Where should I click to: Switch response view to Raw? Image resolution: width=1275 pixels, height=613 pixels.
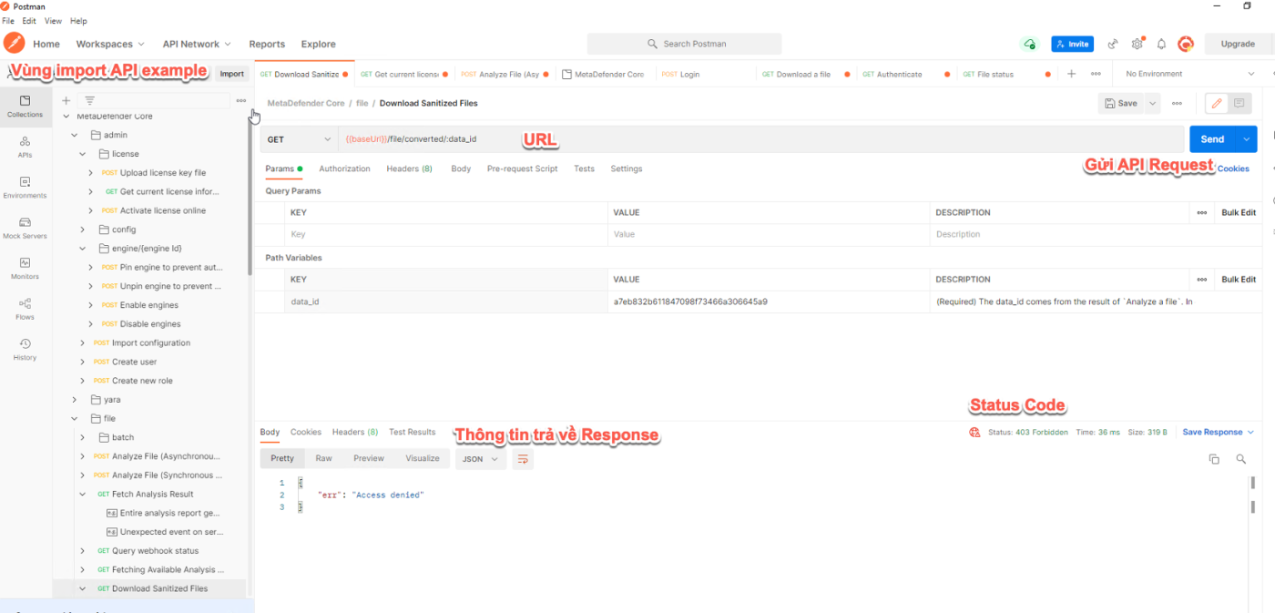coord(323,459)
